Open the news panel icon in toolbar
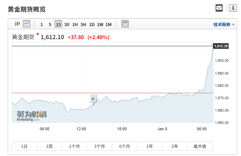 [x=125, y=24]
